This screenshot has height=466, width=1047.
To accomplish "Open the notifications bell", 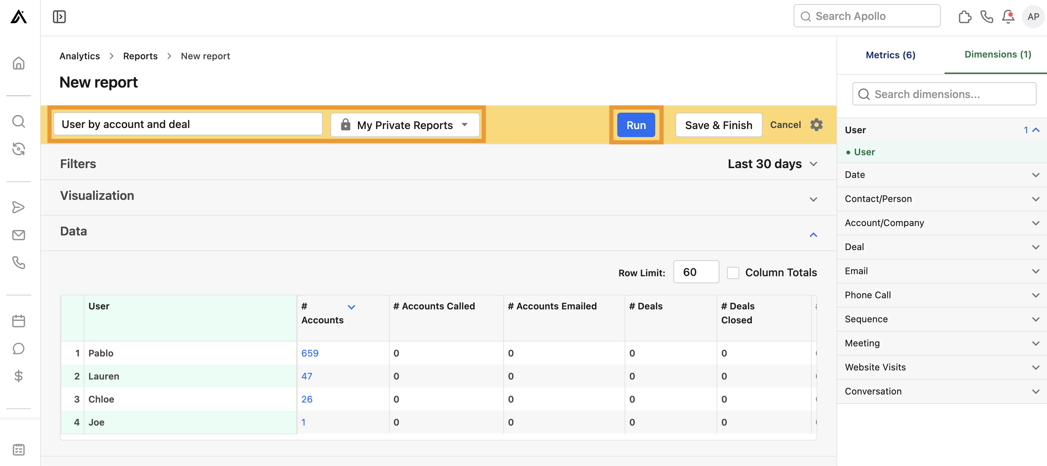I will coord(1008,17).
